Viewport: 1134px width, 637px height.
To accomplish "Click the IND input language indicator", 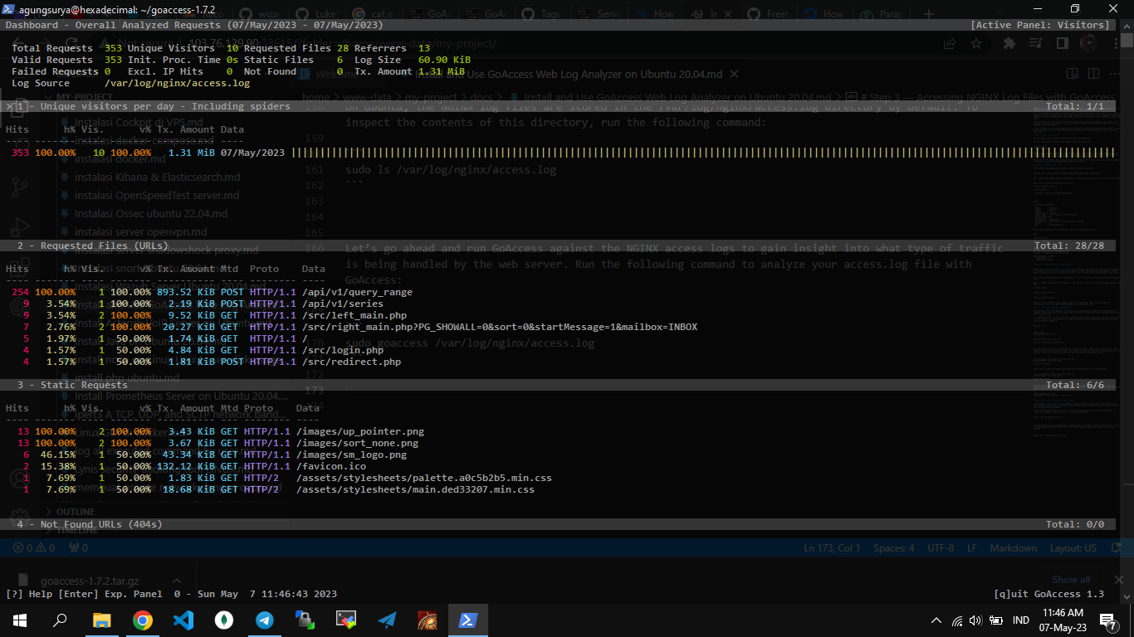I will (x=1021, y=620).
